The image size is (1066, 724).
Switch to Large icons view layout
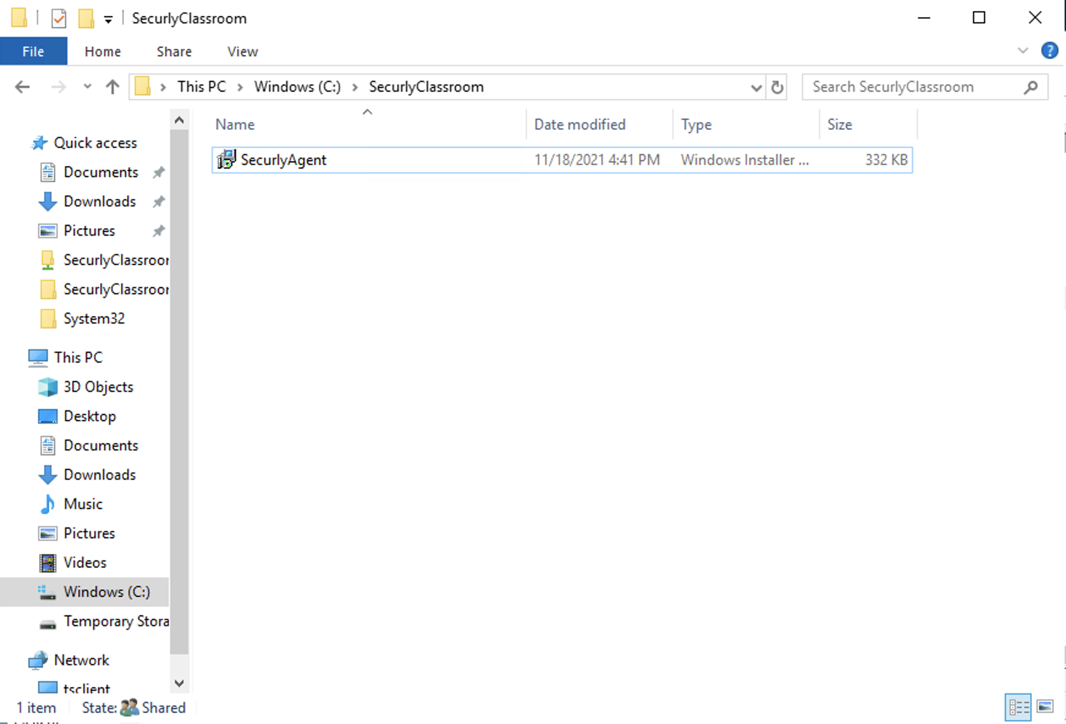click(x=1045, y=707)
